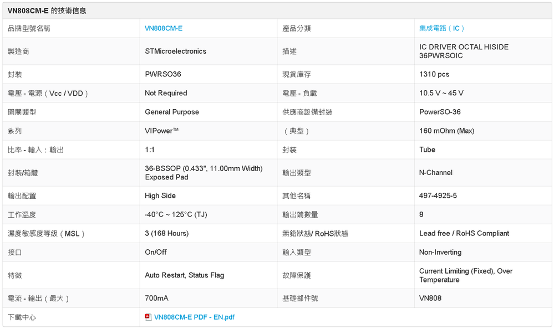The height and width of the screenshot is (329, 554).
Task: Select the 現貨庫存 label
Action: click(297, 74)
